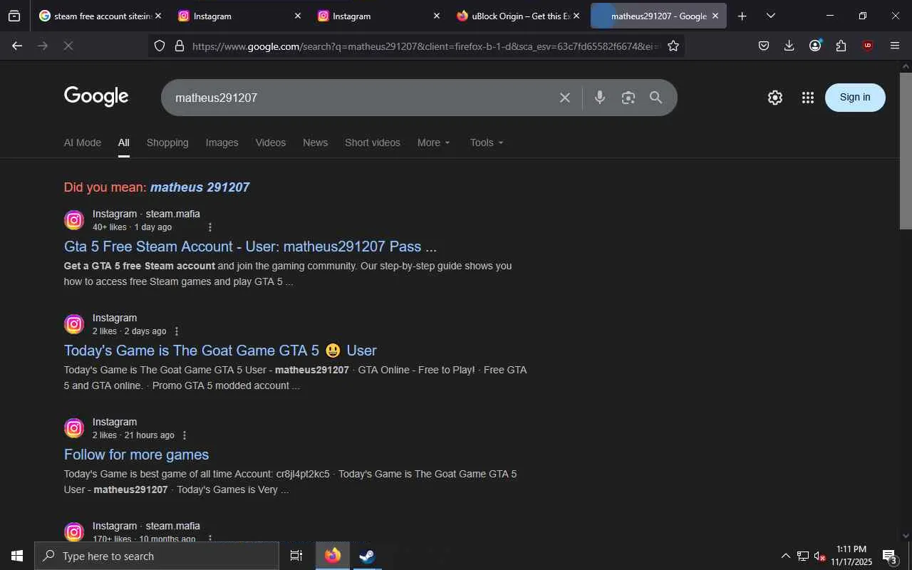This screenshot has width=912, height=570.
Task: Bookmark this page with star icon
Action: pyautogui.click(x=673, y=46)
